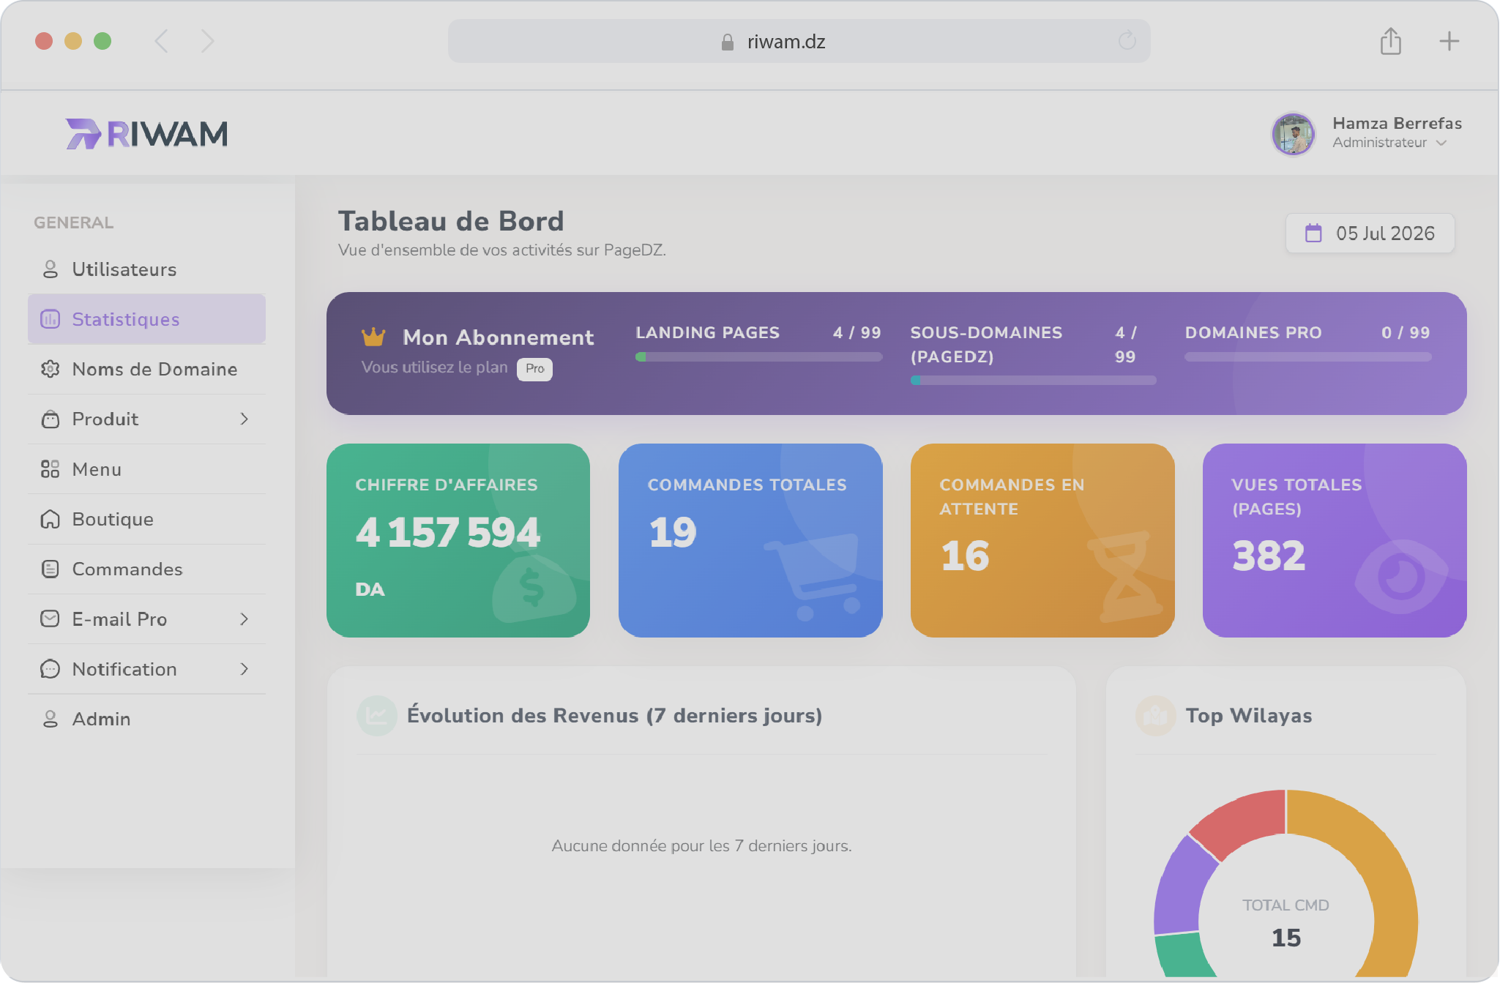Click "Vue d'ensemble de vos activités sur PageDZ."
1500x983 pixels.
click(x=502, y=250)
